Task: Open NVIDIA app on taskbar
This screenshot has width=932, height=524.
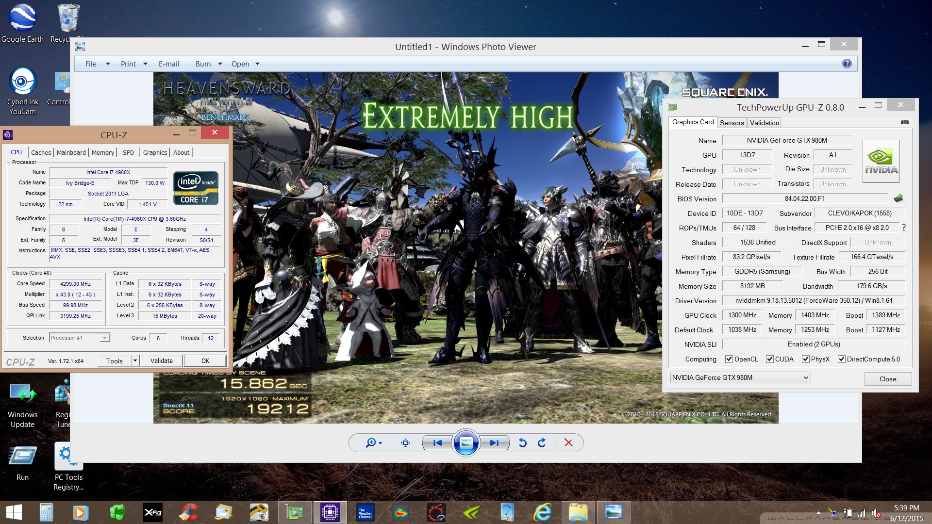Action: [472, 512]
